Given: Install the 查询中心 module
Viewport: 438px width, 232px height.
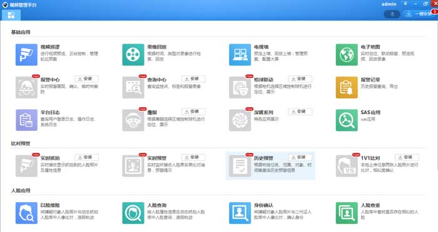Looking at the screenshot, I should coord(193,79).
